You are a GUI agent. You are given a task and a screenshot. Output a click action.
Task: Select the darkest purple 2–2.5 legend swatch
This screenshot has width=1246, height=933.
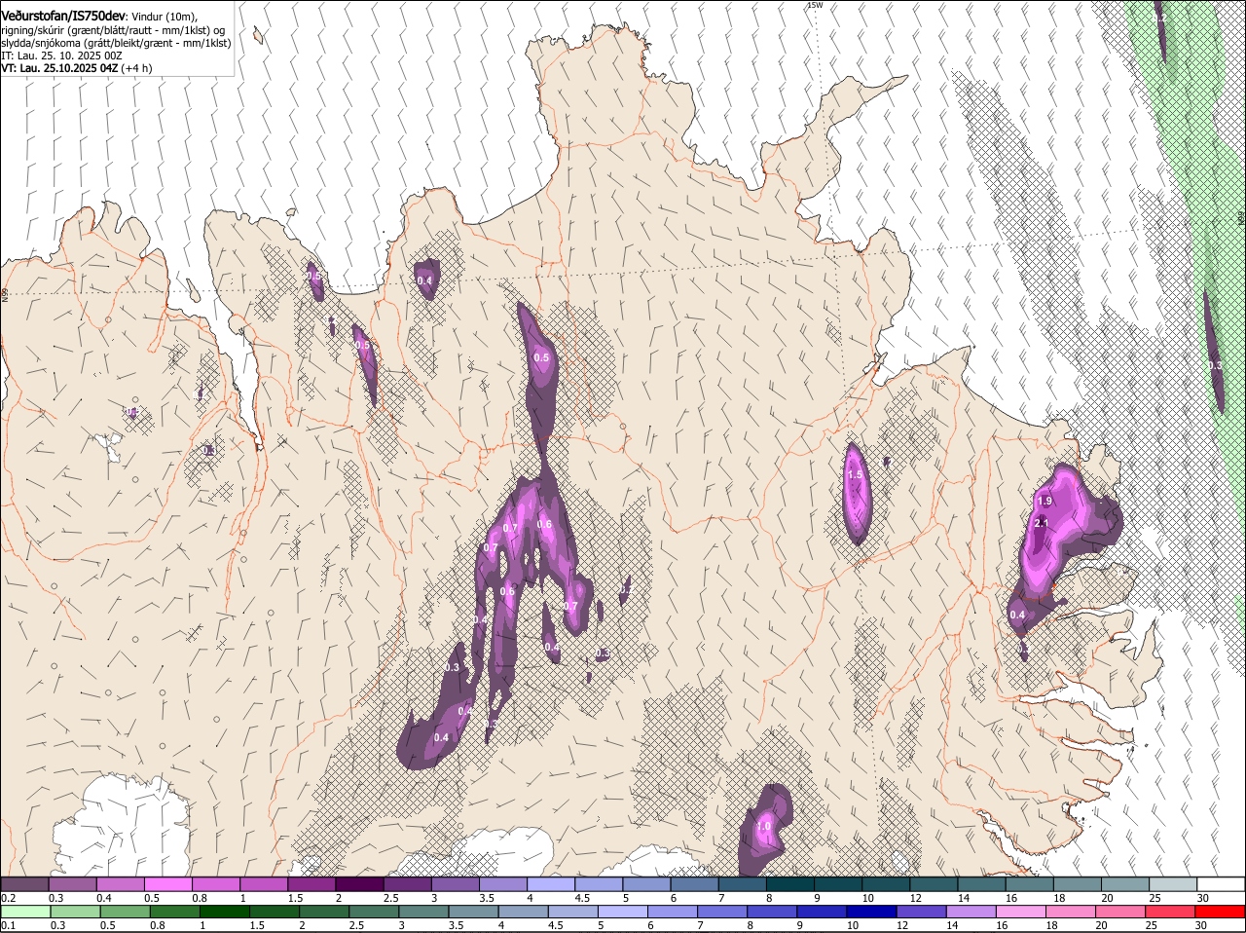pos(360,883)
